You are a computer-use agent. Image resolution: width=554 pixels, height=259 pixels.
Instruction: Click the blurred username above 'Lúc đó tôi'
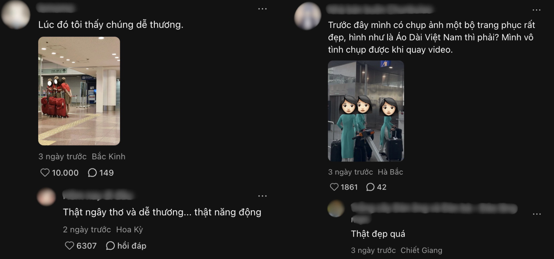[56, 7]
